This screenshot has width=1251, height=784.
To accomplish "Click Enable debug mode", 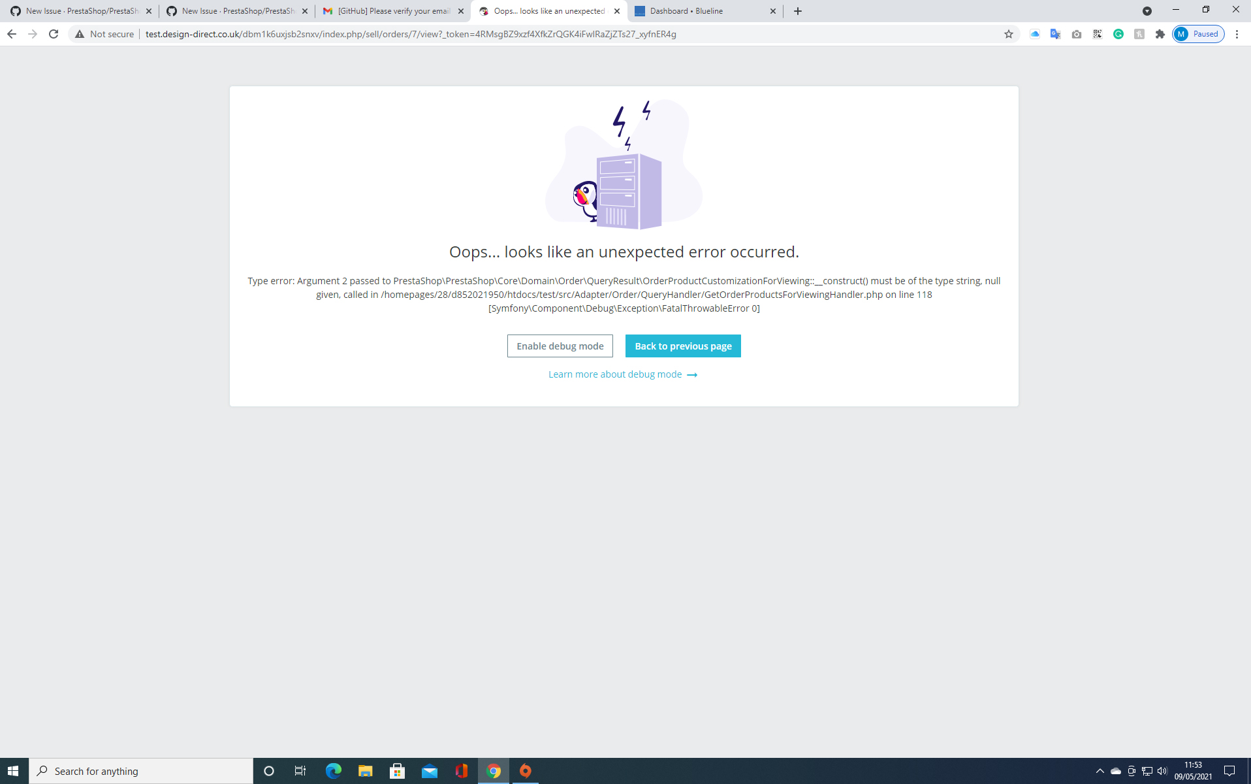I will coord(560,346).
